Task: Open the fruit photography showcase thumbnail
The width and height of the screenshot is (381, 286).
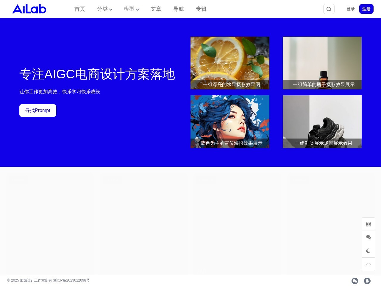Action: point(230,63)
